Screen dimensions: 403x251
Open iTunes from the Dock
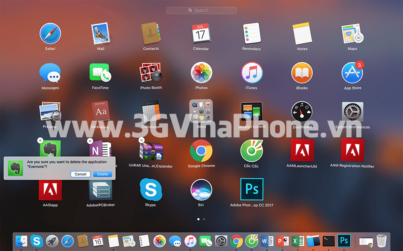click(191, 241)
